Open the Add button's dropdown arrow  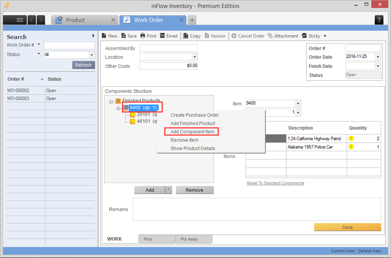[169, 190]
